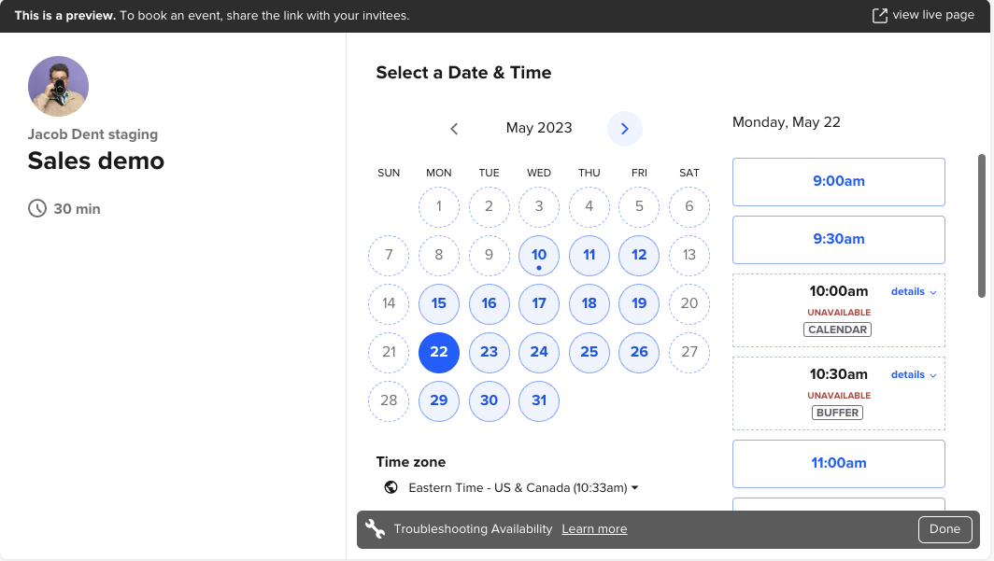Pick May 31 on the calendar

click(539, 400)
